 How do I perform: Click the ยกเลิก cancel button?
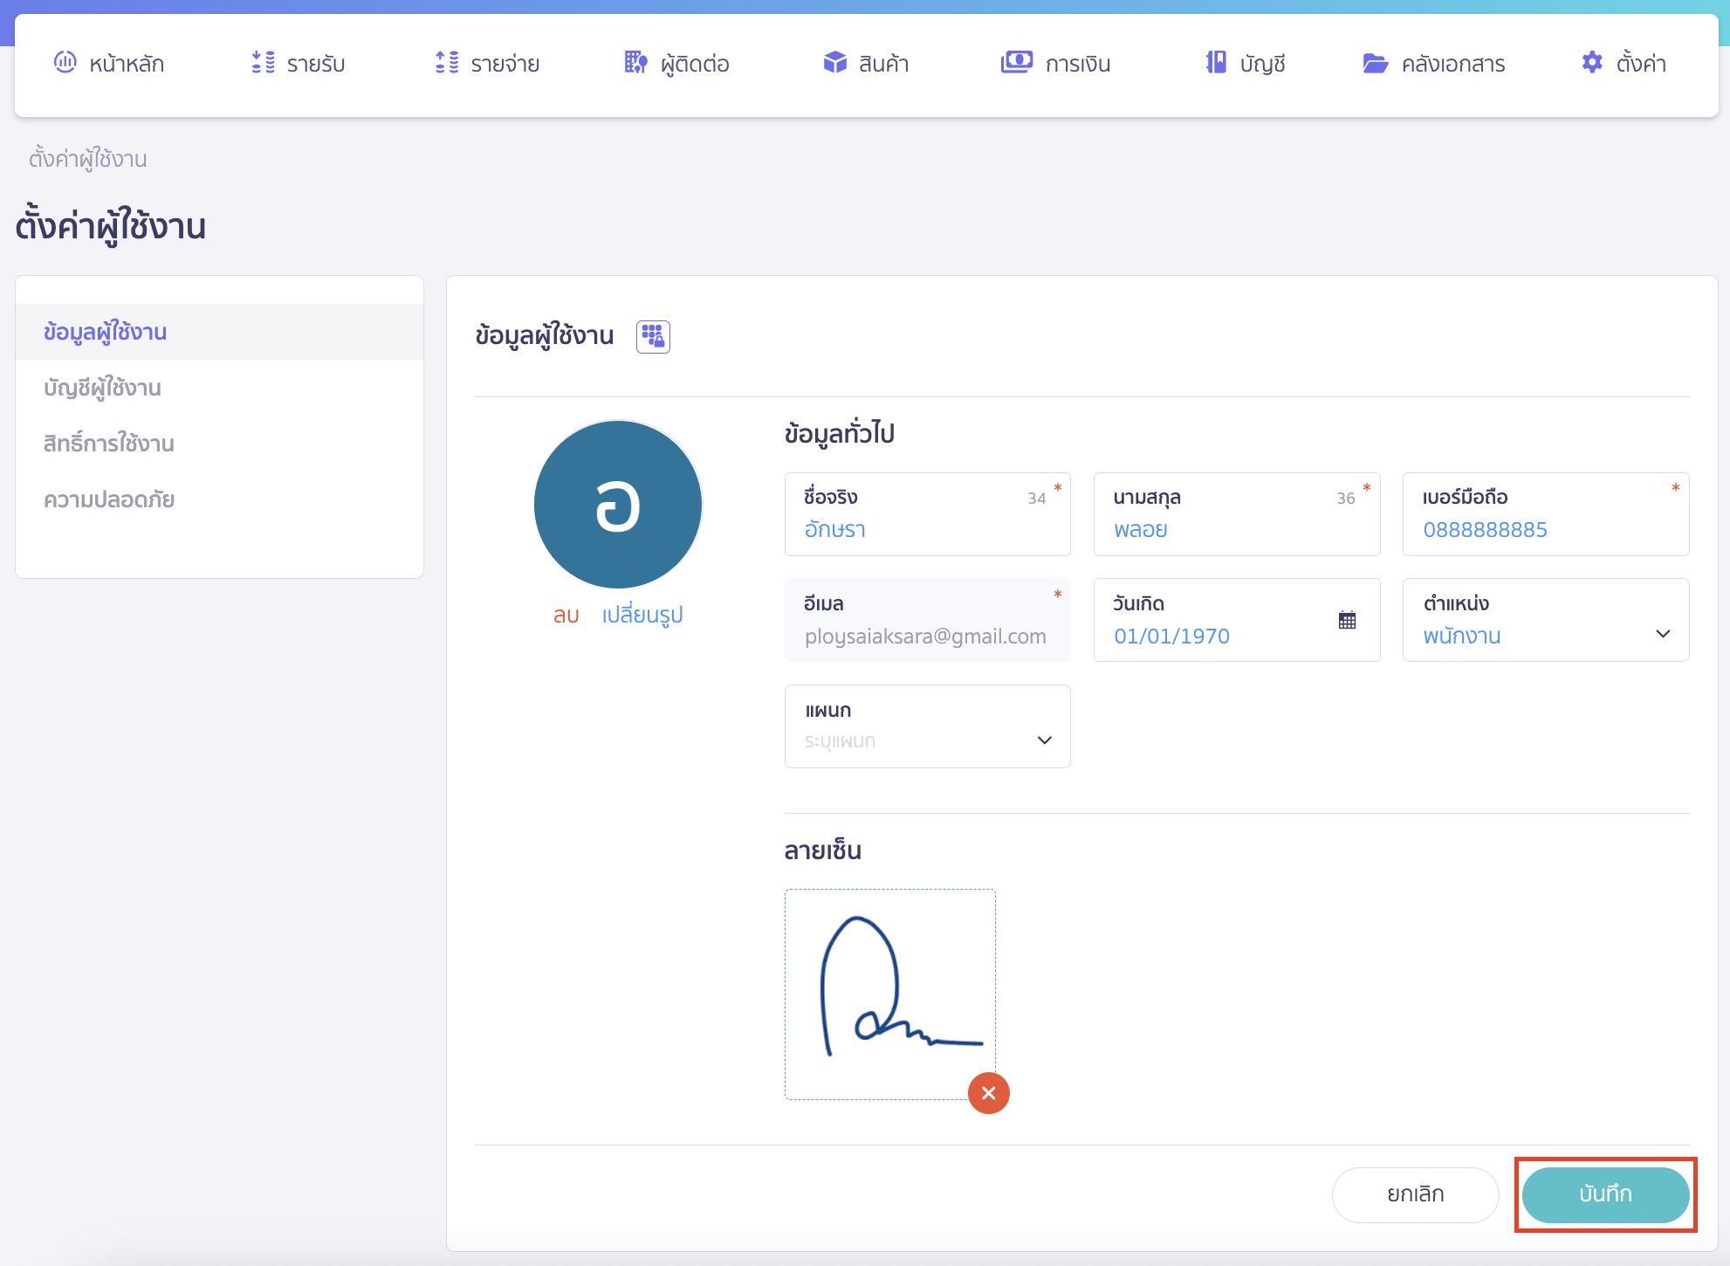[x=1415, y=1194]
